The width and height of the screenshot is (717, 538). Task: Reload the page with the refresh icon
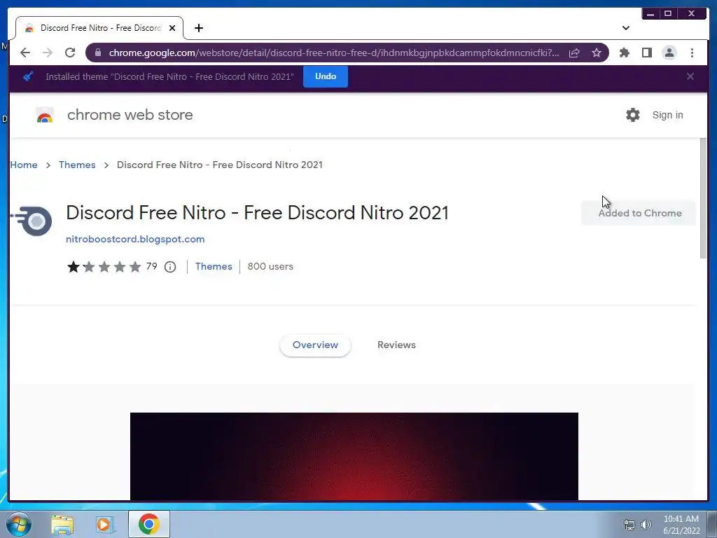(x=70, y=53)
